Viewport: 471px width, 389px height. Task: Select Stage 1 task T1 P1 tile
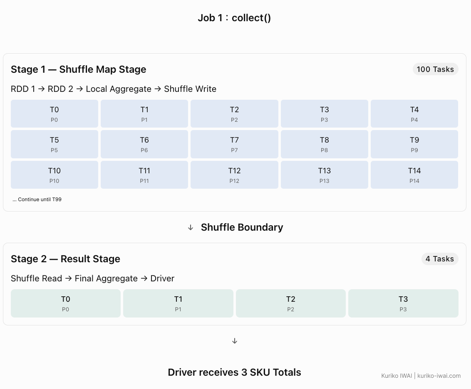[x=144, y=114]
